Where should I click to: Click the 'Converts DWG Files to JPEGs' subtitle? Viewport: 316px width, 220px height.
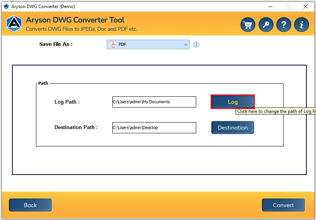[82, 29]
